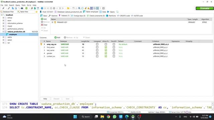Open Microsoft Edge from the taskbar
The height and width of the screenshot is (120, 214).
point(127,117)
